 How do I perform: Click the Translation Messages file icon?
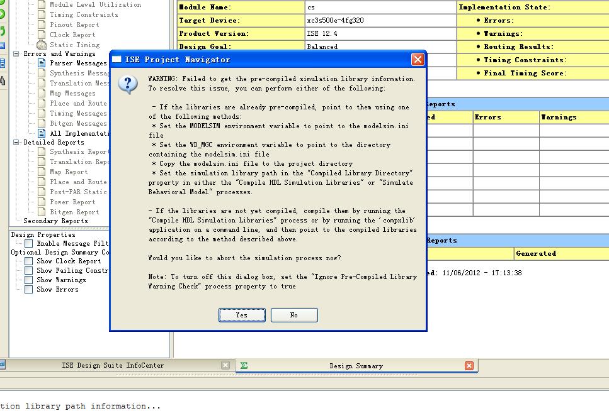(42, 83)
